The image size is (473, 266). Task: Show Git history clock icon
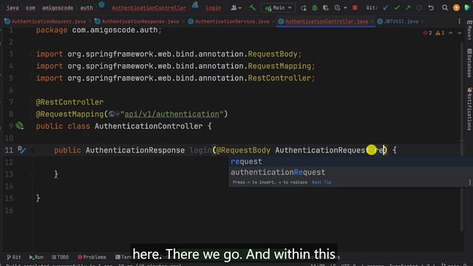(419, 8)
